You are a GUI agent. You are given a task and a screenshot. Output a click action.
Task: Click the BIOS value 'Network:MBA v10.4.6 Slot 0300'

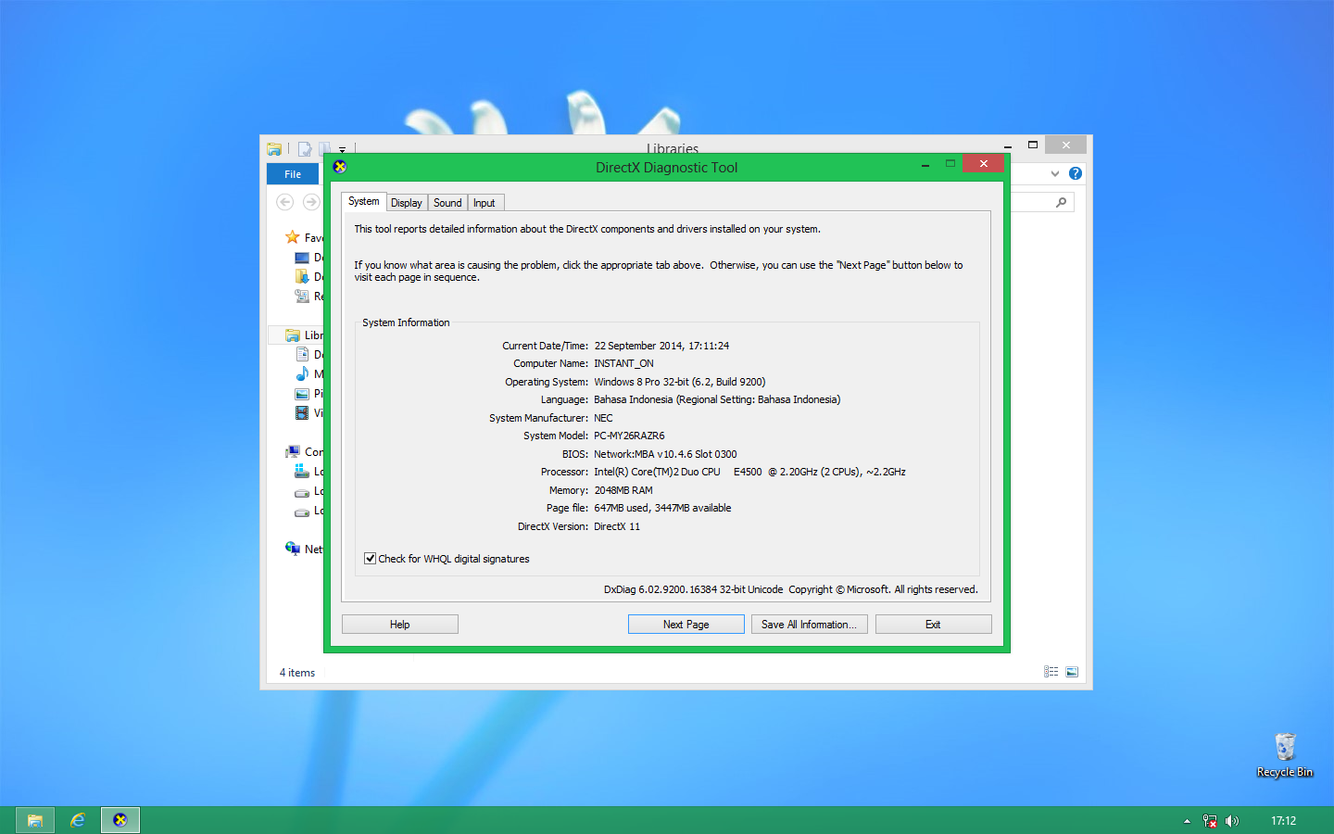tap(665, 454)
